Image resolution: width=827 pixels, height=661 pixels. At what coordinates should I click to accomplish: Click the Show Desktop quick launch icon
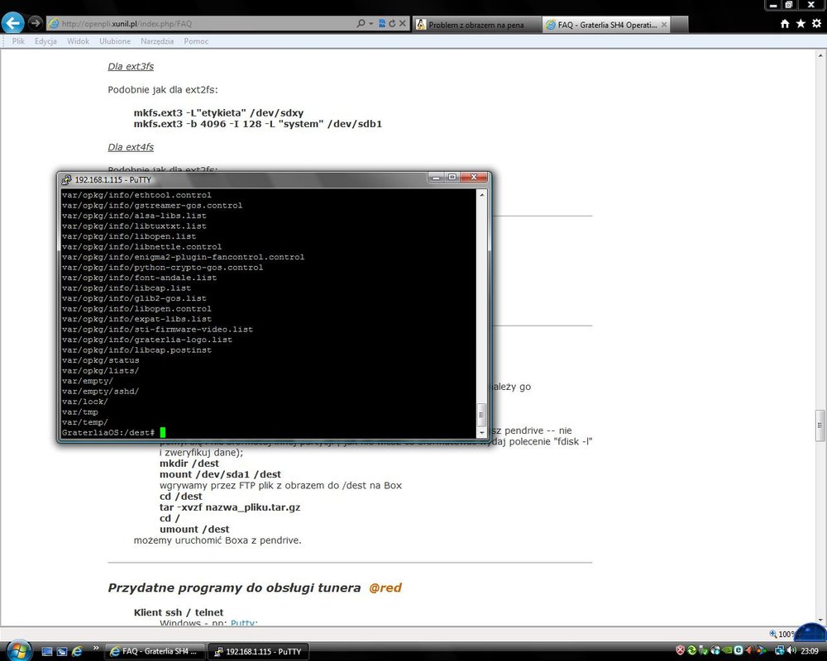(x=47, y=651)
